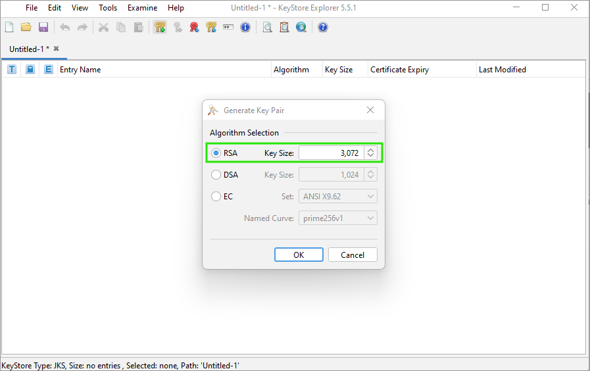
Task: Click the New KeyStore toolbar icon
Action: 9,27
